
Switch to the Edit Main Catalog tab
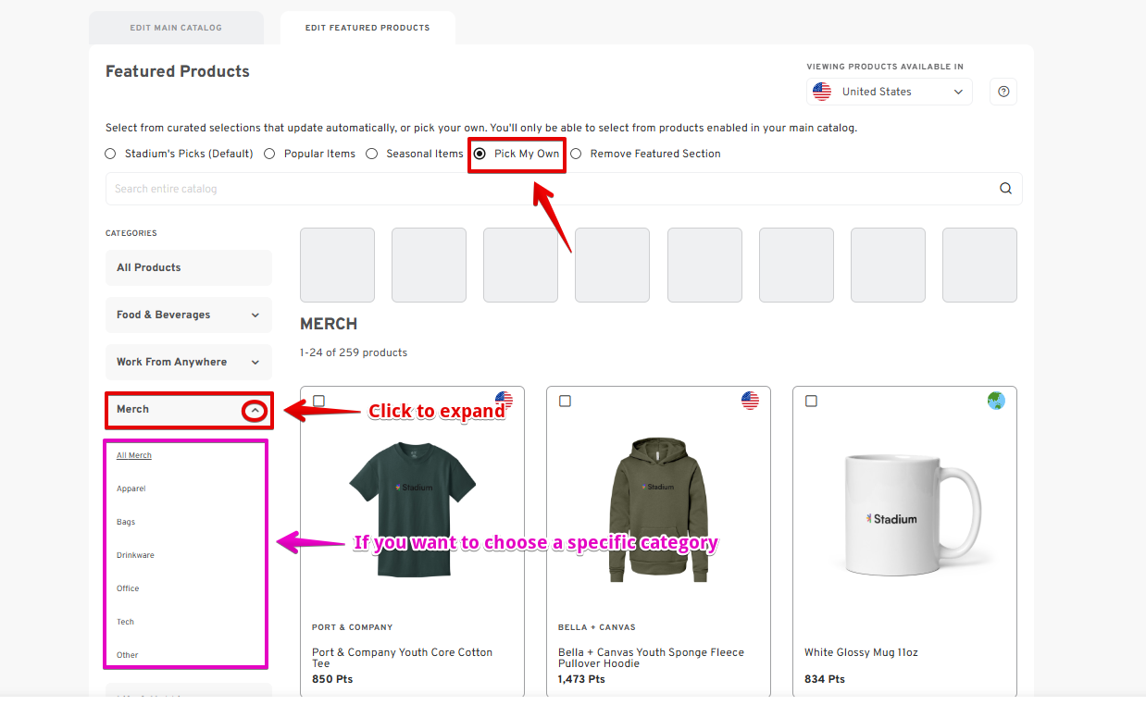[x=176, y=28]
